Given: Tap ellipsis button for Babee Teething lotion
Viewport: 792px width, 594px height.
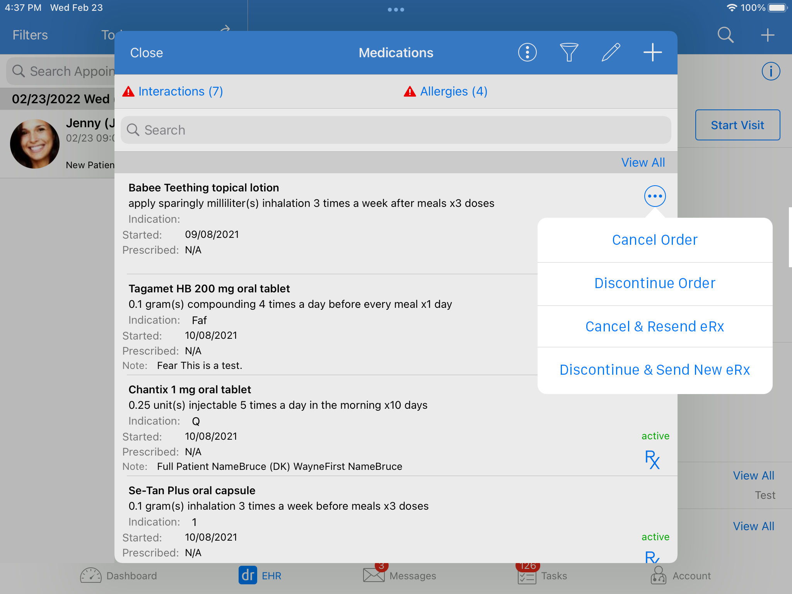Looking at the screenshot, I should 655,196.
